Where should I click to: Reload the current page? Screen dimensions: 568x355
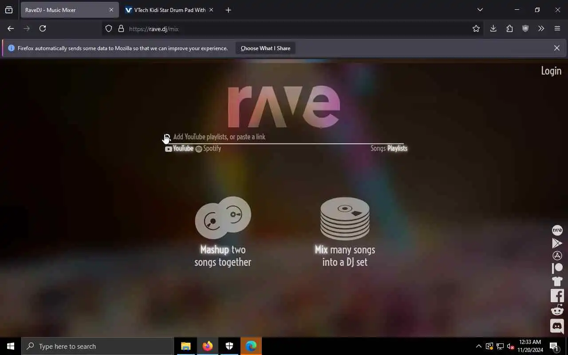(x=43, y=28)
